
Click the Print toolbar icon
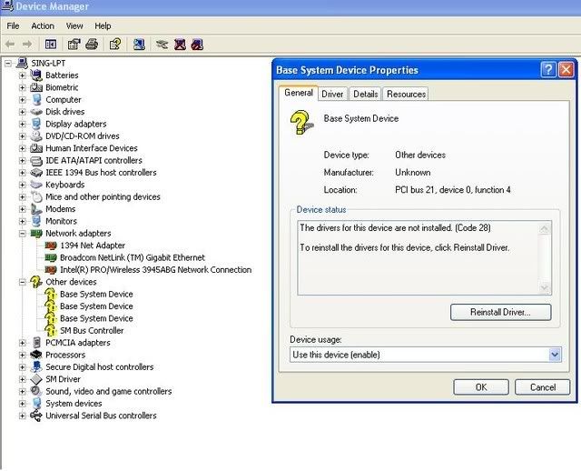(92, 44)
